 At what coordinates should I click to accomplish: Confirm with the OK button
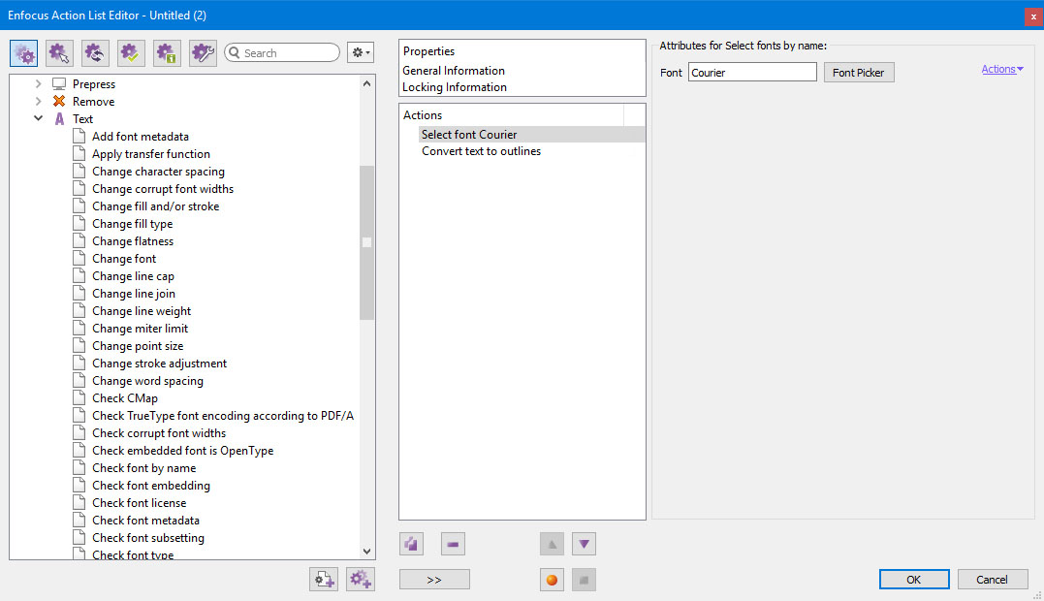(914, 580)
